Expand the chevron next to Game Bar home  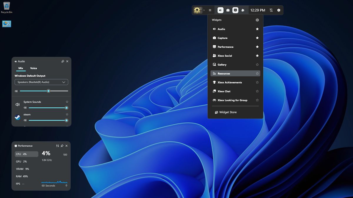[204, 10]
